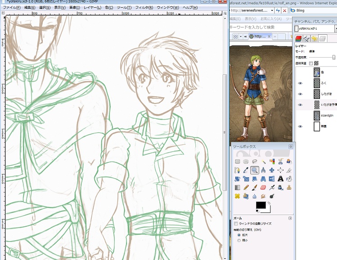Select the Pencil tool
The width and height of the screenshot is (337, 260).
click(246, 188)
